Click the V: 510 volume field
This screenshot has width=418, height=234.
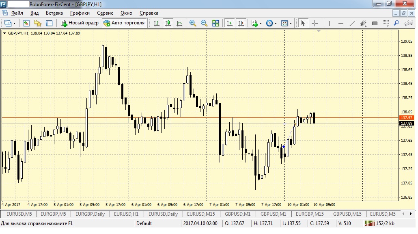coord(345,223)
